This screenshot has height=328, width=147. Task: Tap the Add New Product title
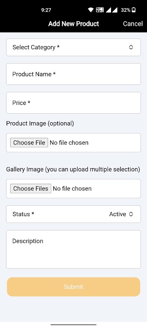(x=73, y=24)
